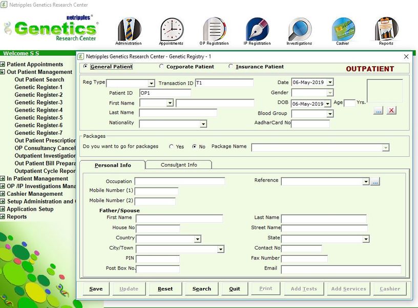This screenshot has height=308, width=418.
Task: Click the Add Tests button
Action: (304, 289)
